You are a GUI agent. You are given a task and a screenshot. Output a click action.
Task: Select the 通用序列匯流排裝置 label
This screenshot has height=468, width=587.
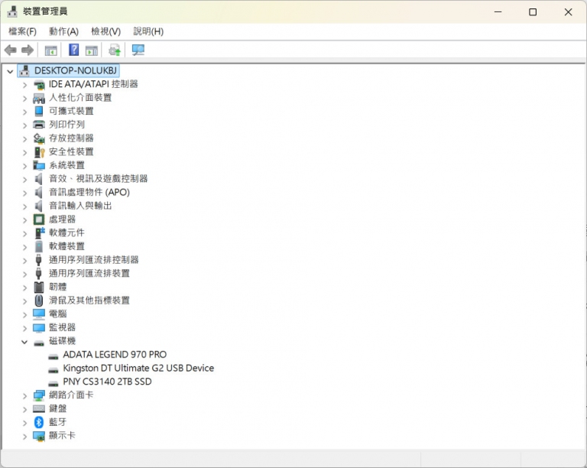pos(89,273)
